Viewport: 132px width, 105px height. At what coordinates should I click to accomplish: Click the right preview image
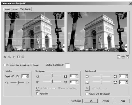point(97,32)
